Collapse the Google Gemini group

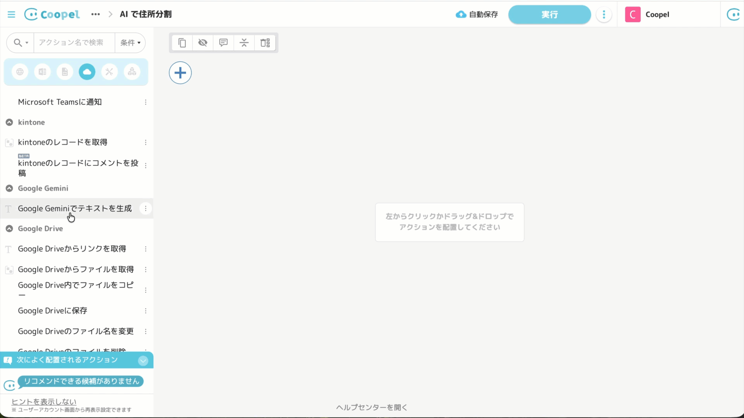pyautogui.click(x=9, y=188)
